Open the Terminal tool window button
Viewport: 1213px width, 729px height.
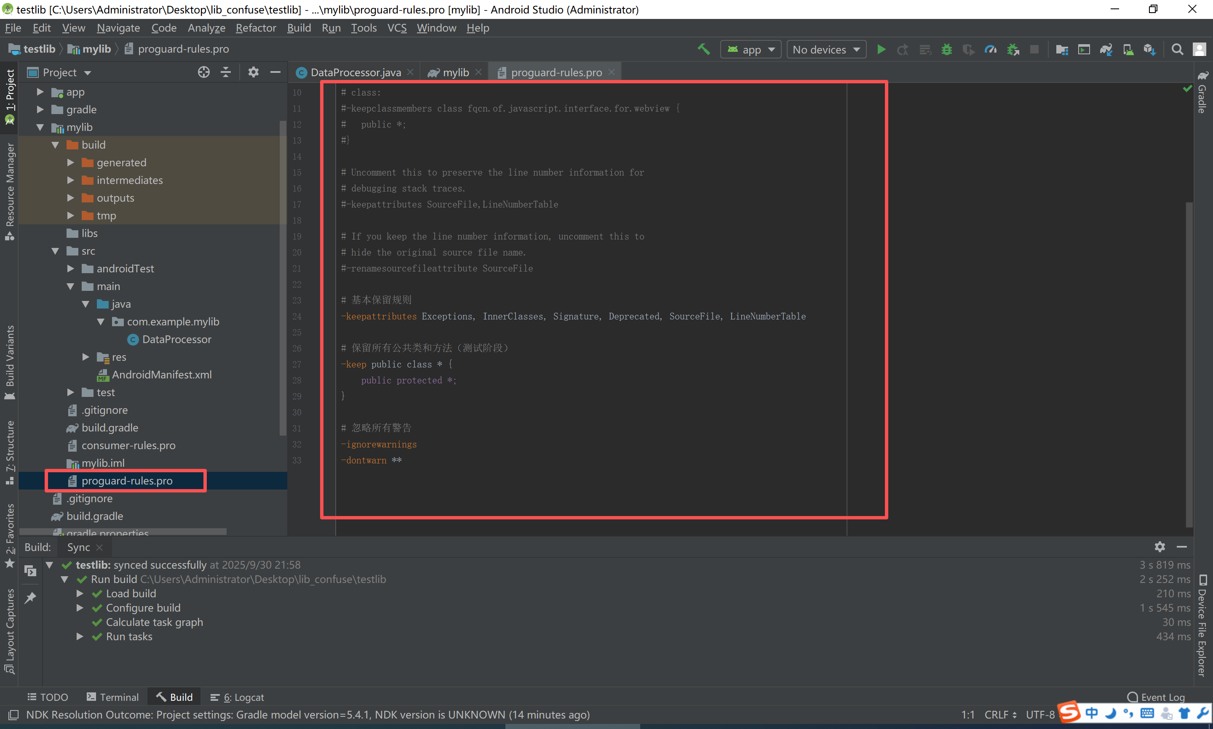tap(112, 697)
